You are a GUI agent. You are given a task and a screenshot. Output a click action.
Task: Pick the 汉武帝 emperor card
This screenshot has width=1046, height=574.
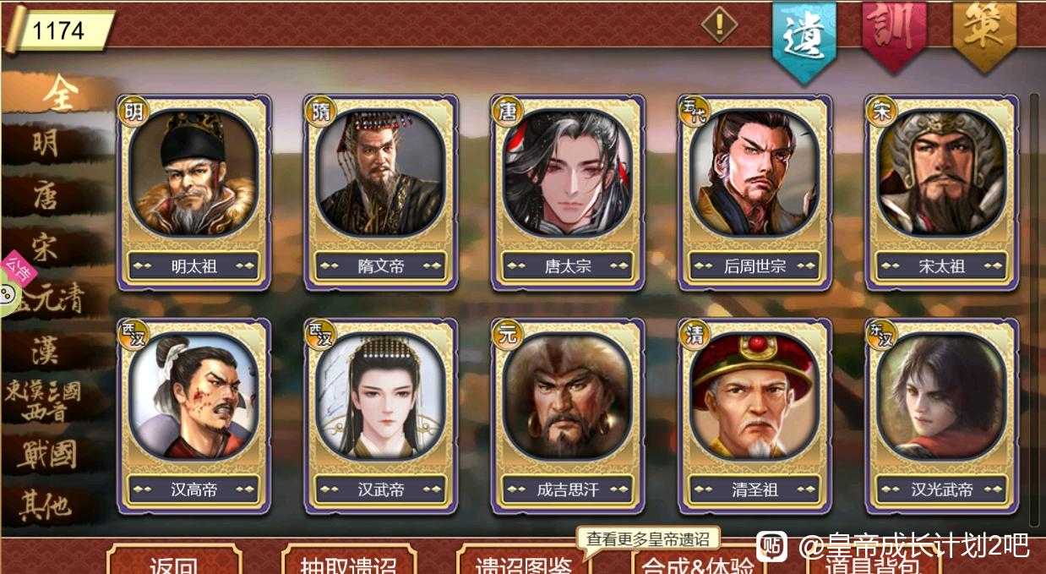point(380,416)
